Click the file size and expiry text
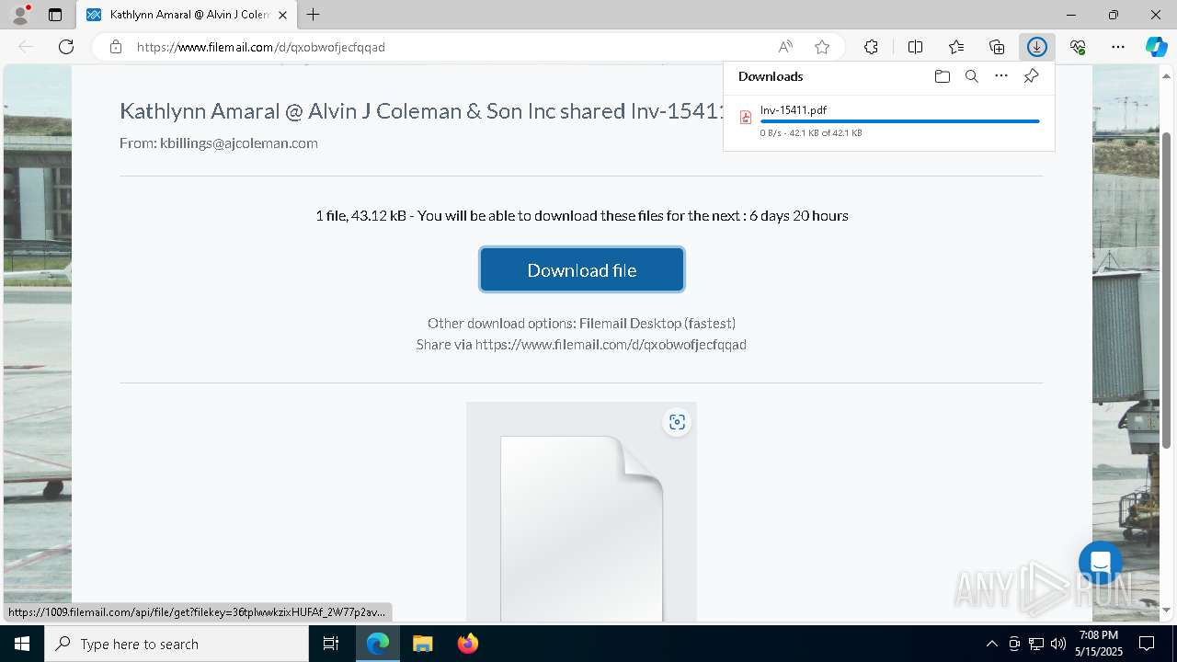The width and height of the screenshot is (1177, 662). 581,215
